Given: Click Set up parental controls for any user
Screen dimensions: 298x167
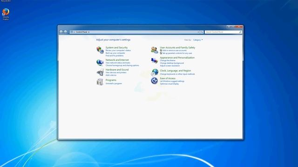Looking at the screenshot, I should [x=177, y=53].
